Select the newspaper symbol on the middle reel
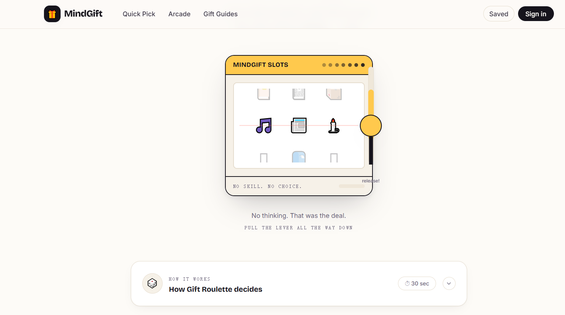This screenshot has width=565, height=315. point(299,126)
